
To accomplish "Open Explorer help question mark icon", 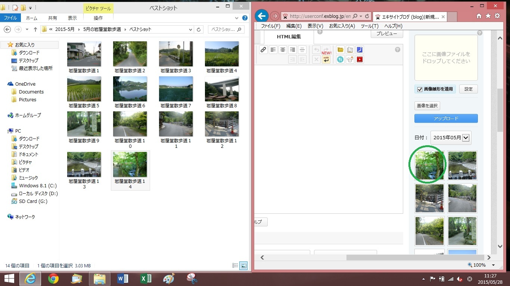I will (245, 18).
